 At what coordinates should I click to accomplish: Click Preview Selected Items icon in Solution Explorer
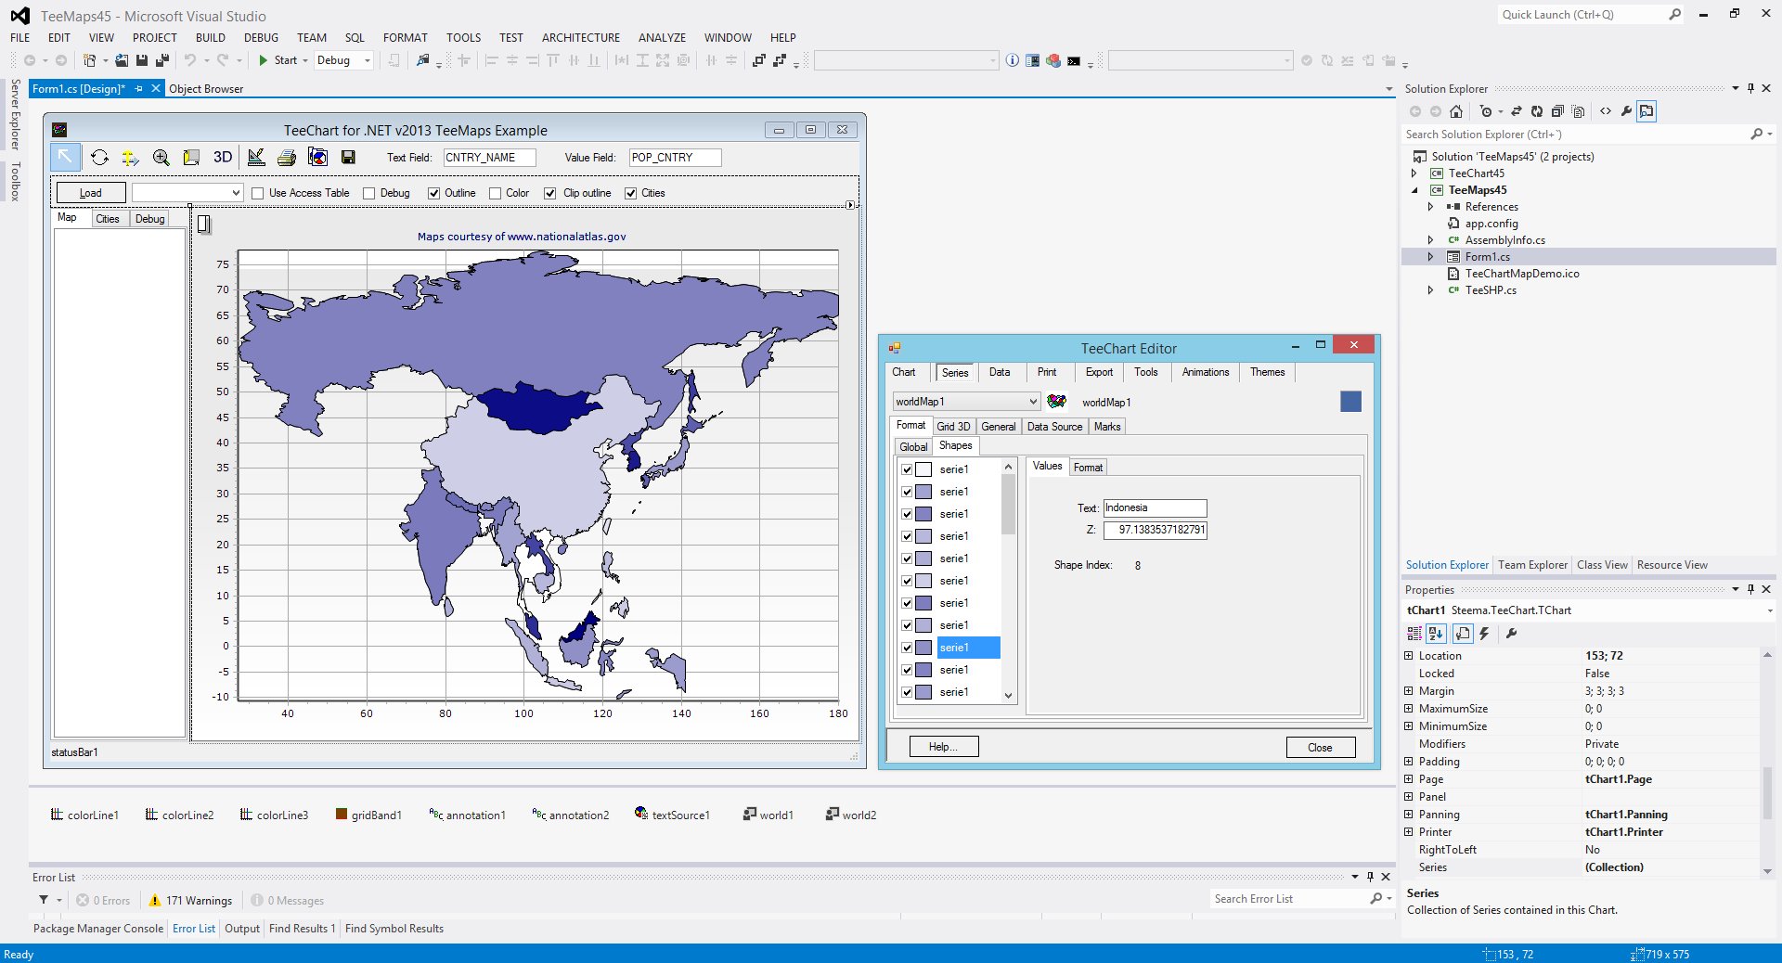click(1646, 111)
